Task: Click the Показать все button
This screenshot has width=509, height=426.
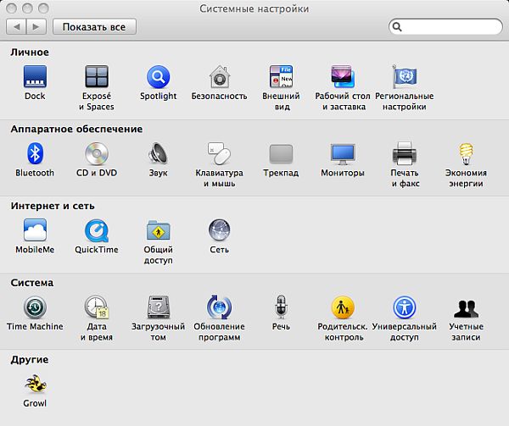Action: 94,27
